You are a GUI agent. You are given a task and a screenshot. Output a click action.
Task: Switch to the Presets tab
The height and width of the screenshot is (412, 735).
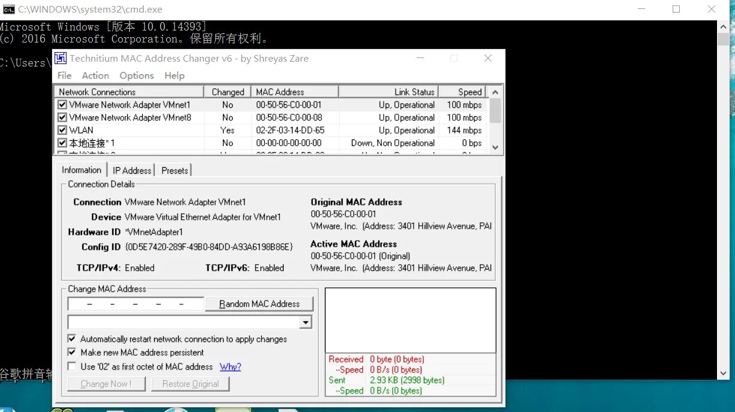click(x=174, y=171)
